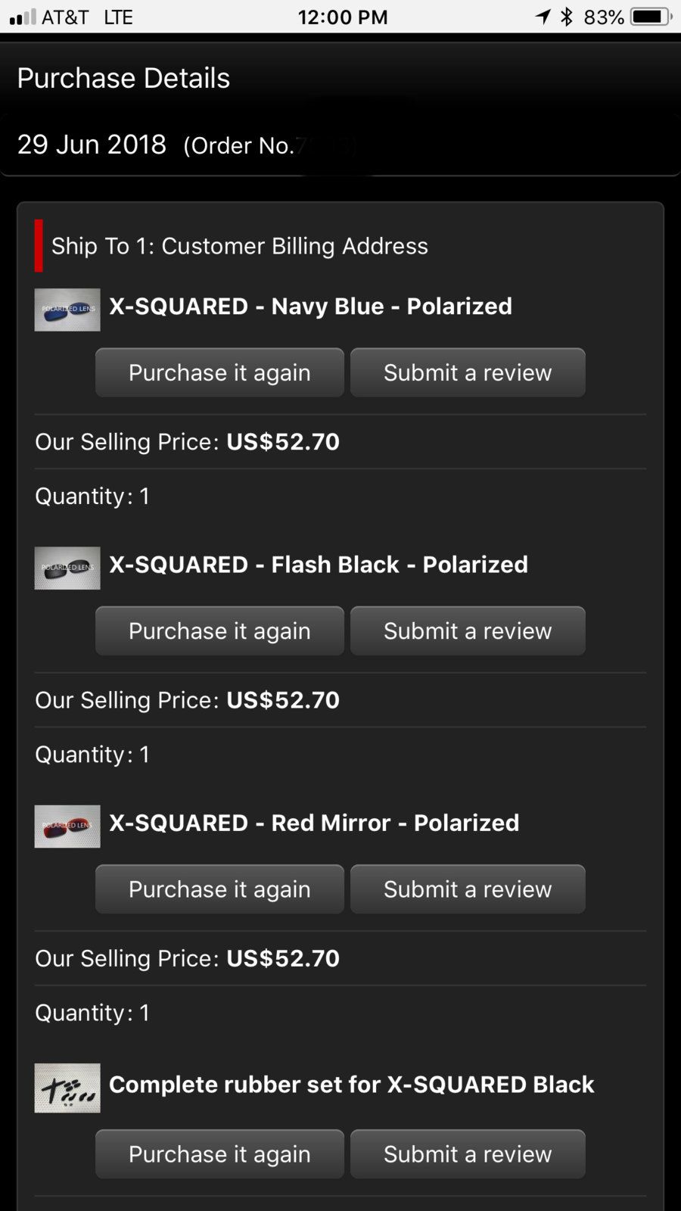Tap the cellular signal bars icon
This screenshot has width=681, height=1211.
[x=22, y=17]
